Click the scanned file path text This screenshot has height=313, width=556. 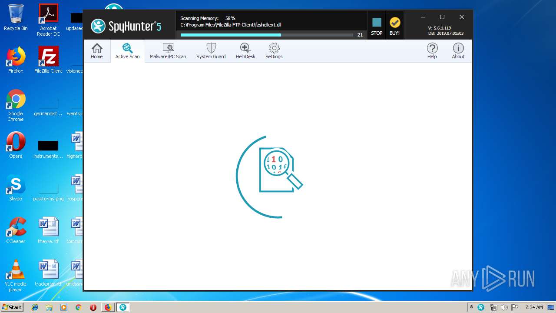[x=231, y=25]
